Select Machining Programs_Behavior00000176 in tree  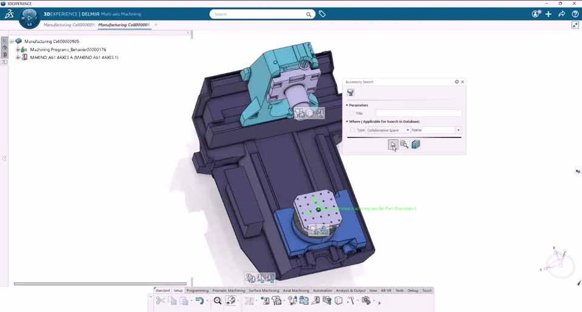coord(68,49)
